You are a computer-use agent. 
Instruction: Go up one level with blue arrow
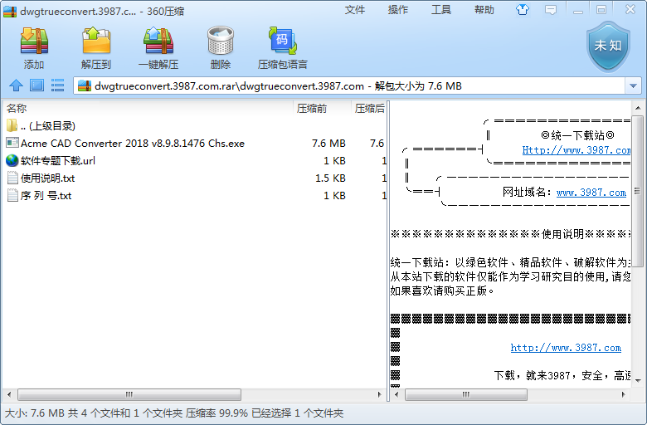tap(16, 85)
